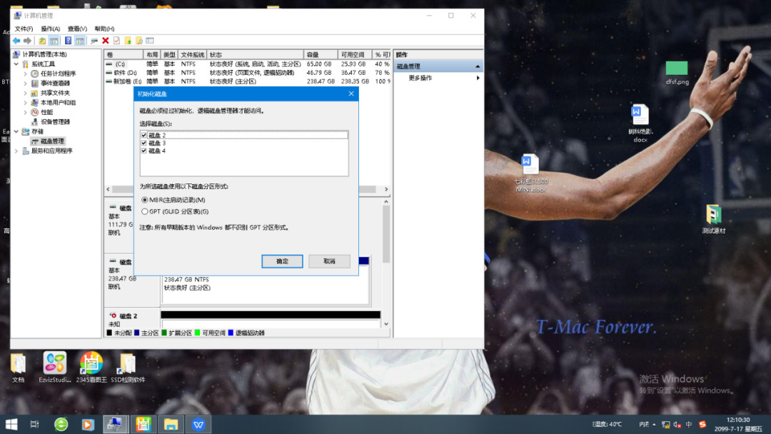Collapse the 存储 tree node
Screen dimensions: 771x434
coord(16,131)
